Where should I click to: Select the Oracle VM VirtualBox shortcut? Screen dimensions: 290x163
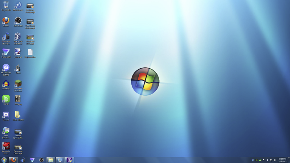click(x=18, y=37)
